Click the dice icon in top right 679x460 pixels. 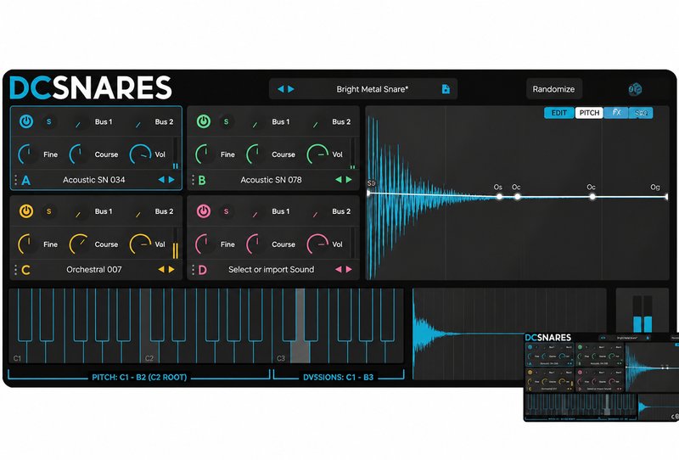point(635,90)
